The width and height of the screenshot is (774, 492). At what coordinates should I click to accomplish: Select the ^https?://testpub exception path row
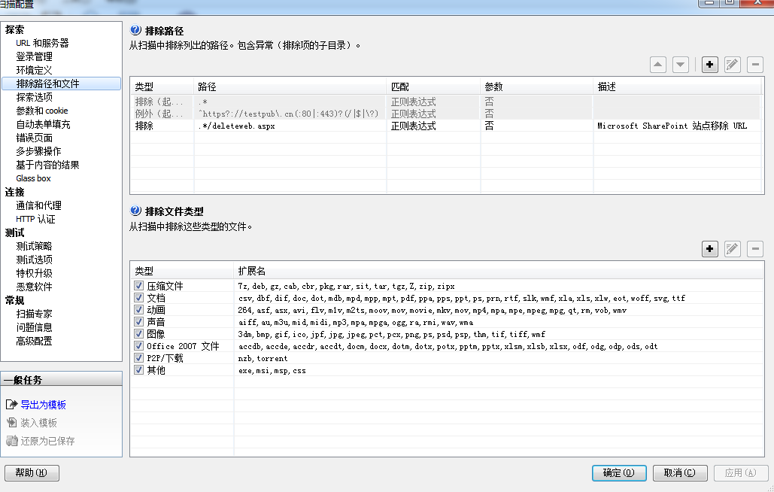(x=446, y=114)
